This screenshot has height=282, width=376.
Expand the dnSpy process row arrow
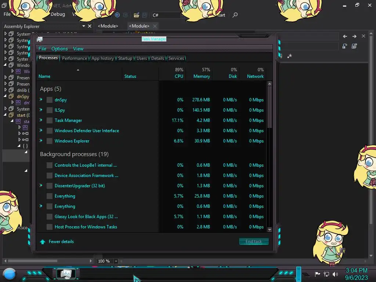(41, 100)
